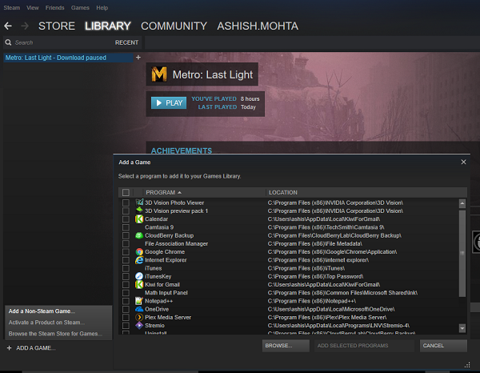
Task: Sort by the PROGRAM column header
Action: click(x=204, y=192)
